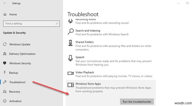This screenshot has width=195, height=106.
Task: Click the Windows Store Apps icon
Action: 70,85
